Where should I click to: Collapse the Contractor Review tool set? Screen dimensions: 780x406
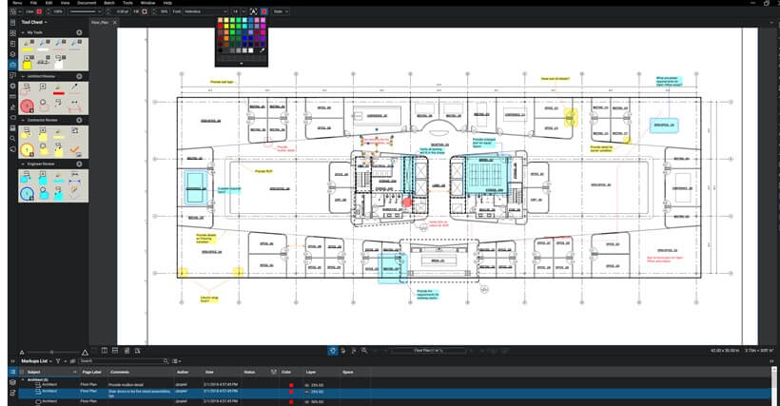23,120
